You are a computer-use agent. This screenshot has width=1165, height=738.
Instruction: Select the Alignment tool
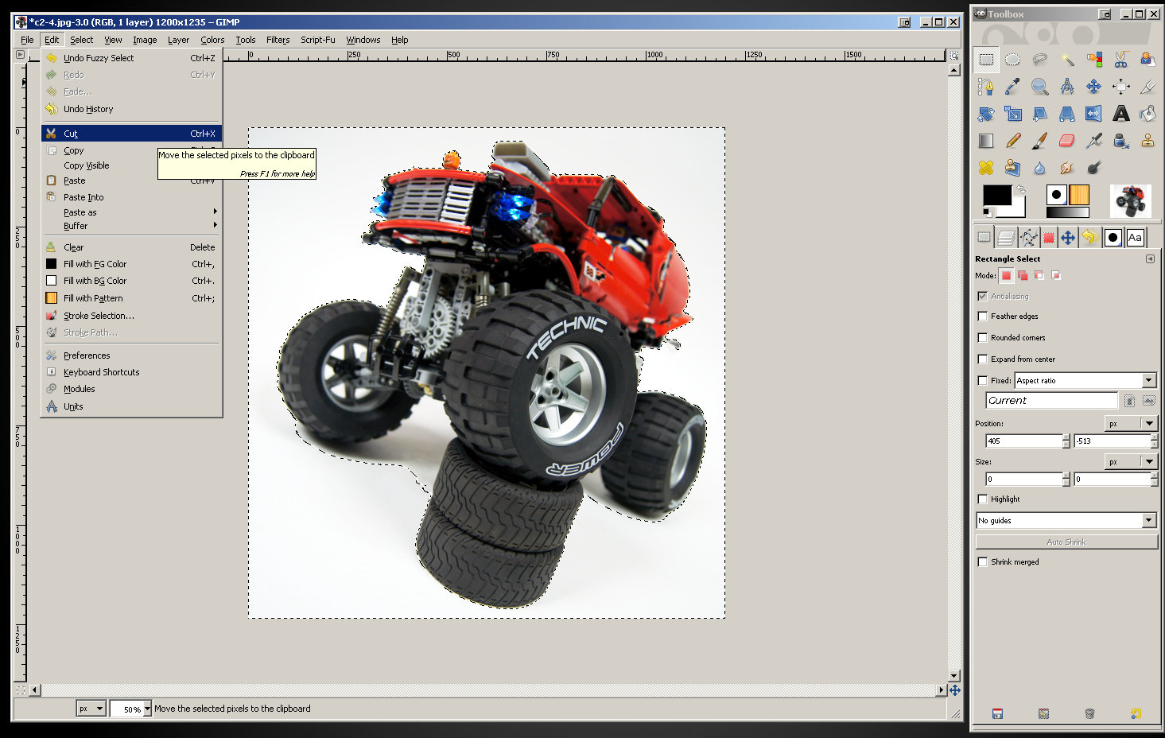pyautogui.click(x=1121, y=87)
